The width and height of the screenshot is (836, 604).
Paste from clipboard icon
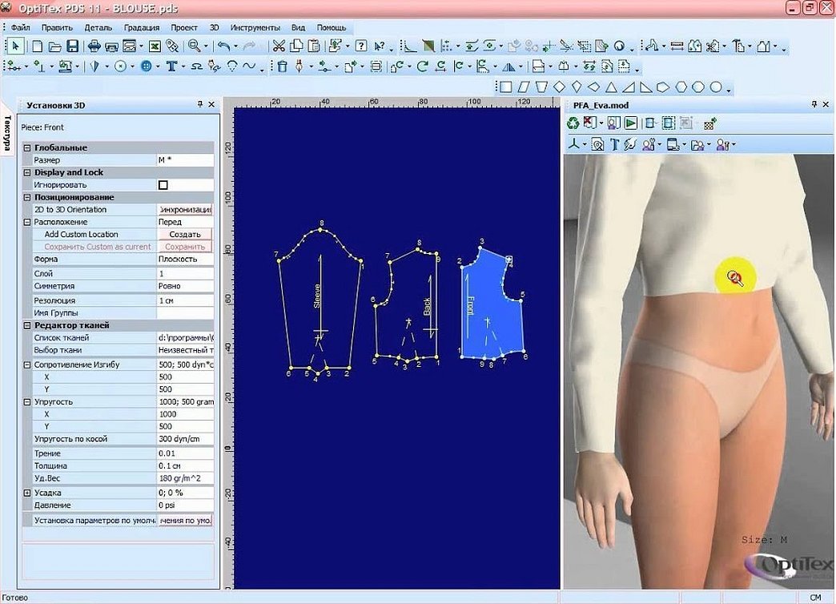coord(314,46)
